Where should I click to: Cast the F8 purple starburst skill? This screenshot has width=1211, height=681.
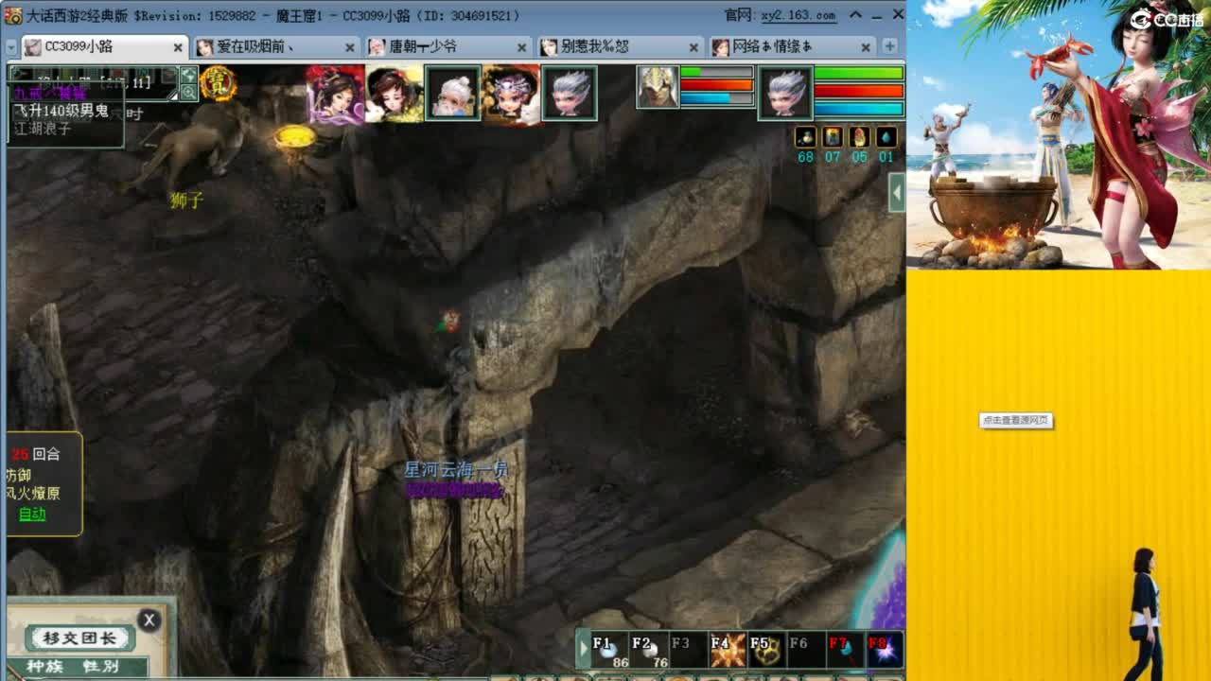click(885, 650)
